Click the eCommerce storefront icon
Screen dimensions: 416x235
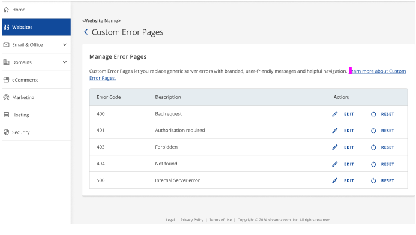(x=7, y=80)
